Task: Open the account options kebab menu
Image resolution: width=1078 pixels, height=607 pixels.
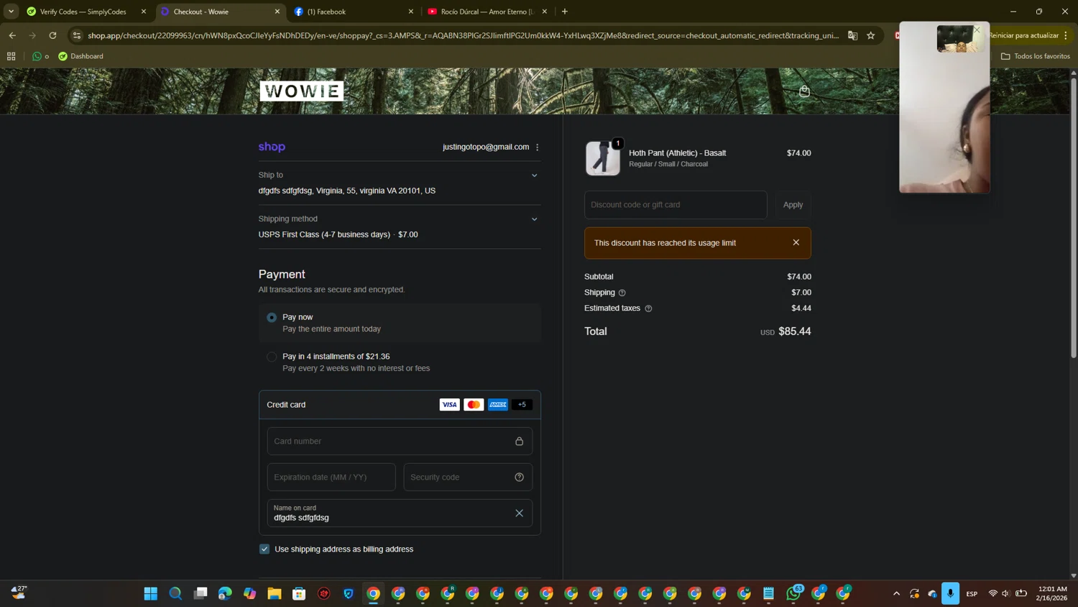Action: [537, 147]
